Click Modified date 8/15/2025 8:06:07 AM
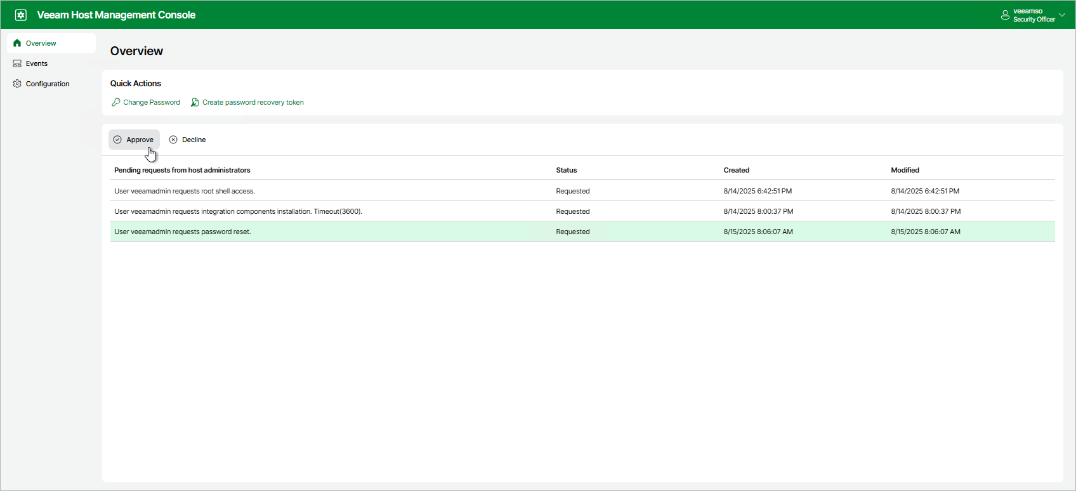This screenshot has width=1076, height=491. pos(926,232)
